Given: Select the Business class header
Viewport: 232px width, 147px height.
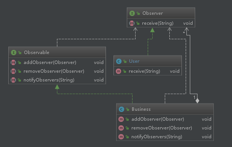Looking at the screenshot, I should 165,109.
